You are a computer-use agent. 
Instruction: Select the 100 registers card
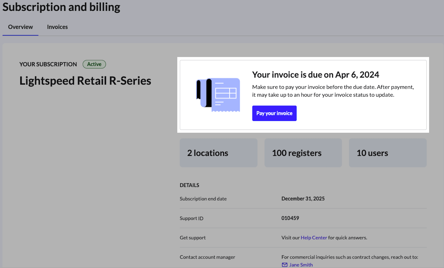click(x=303, y=153)
